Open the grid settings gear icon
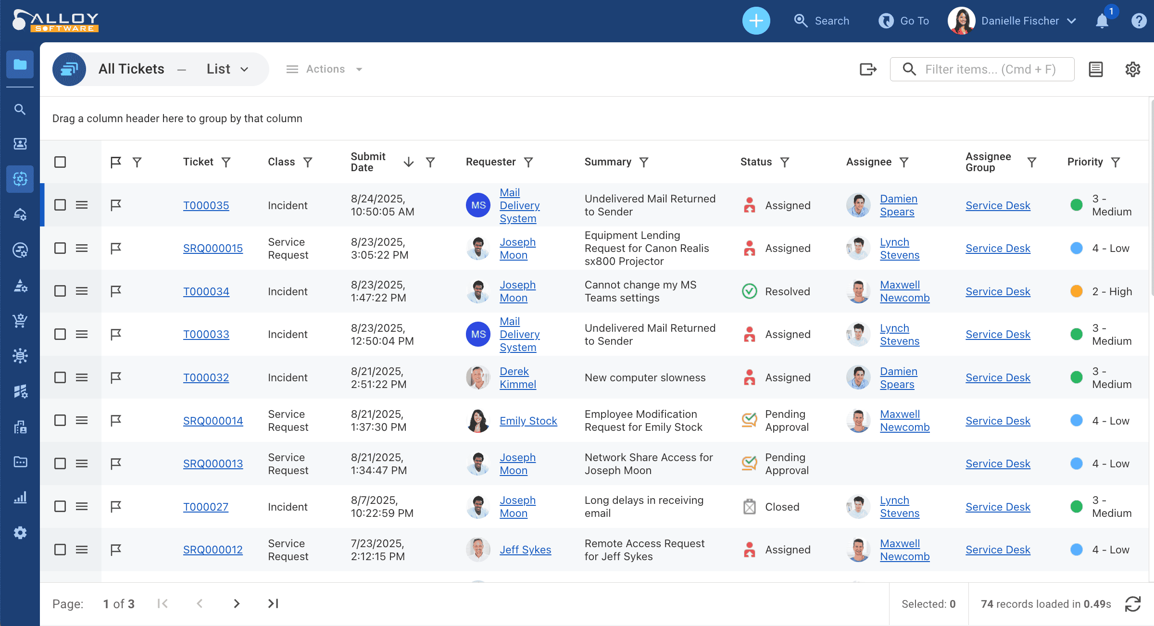Screen dimensions: 1154x626 point(1133,69)
